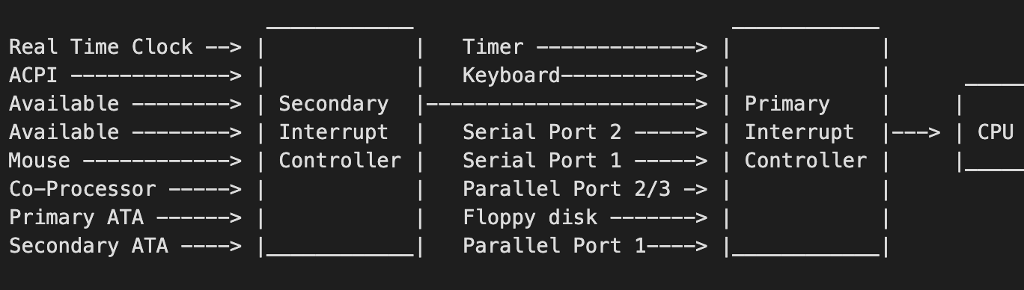Click the Serial Port 1 label

coord(542,161)
